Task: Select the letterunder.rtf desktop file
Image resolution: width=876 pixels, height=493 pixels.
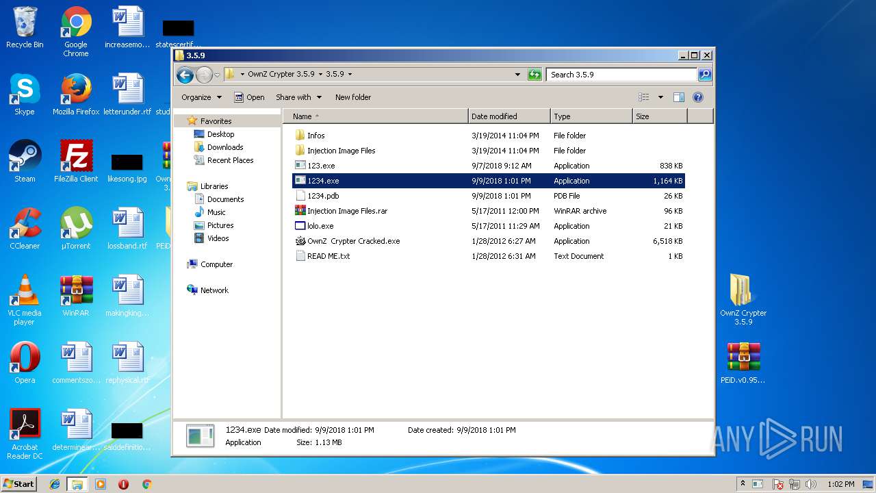Action: [x=127, y=94]
